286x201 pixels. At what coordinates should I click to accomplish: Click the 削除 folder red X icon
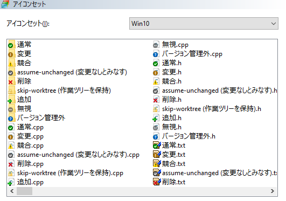11,81
